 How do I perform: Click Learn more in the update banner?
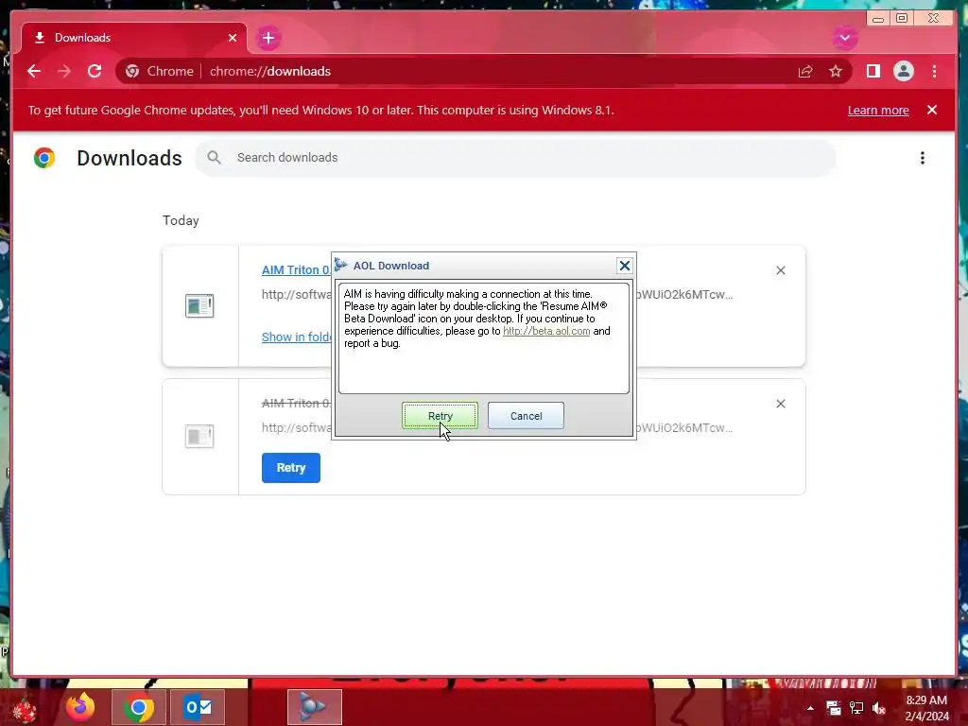pyautogui.click(x=878, y=110)
